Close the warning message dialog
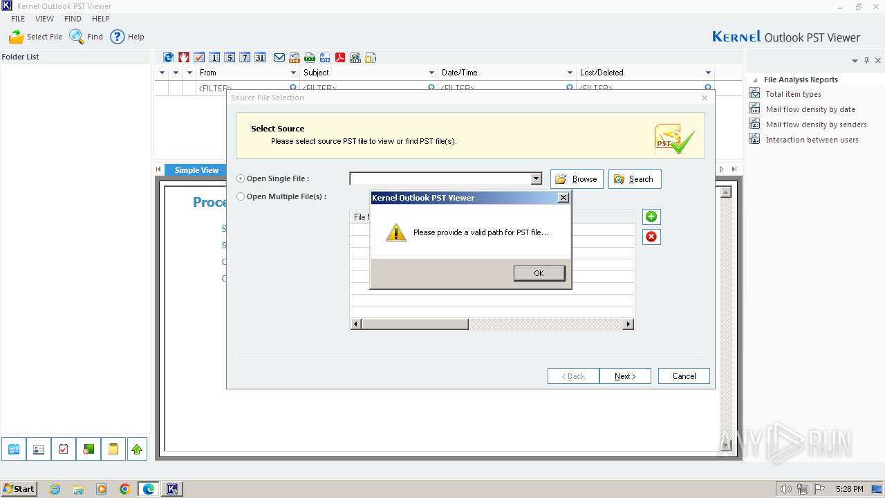Screen dimensions: 885x498 coord(563,198)
